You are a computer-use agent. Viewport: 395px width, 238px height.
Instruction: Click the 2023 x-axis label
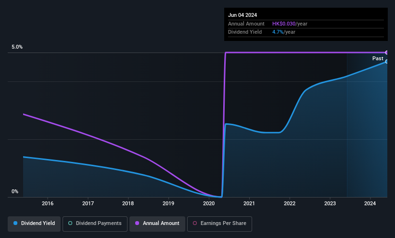click(x=330, y=203)
